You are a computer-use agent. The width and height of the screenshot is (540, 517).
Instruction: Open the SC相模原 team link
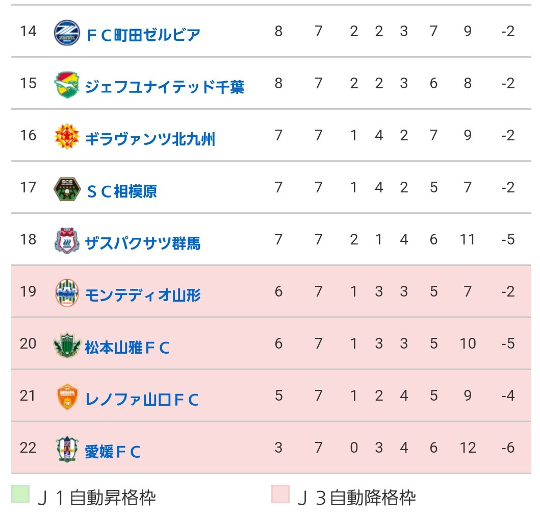click(x=121, y=191)
